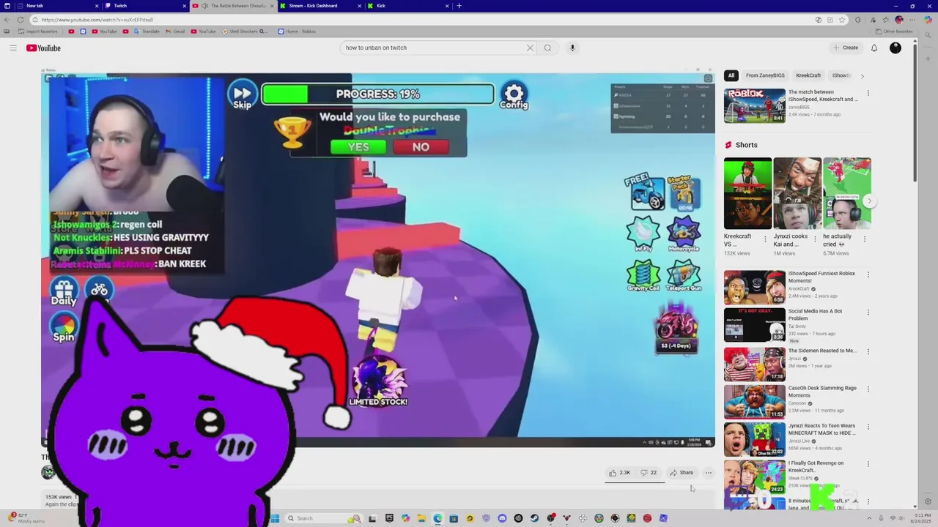
Task: Select the 'From ZaneyBIGS' filter chip
Action: 765,75
